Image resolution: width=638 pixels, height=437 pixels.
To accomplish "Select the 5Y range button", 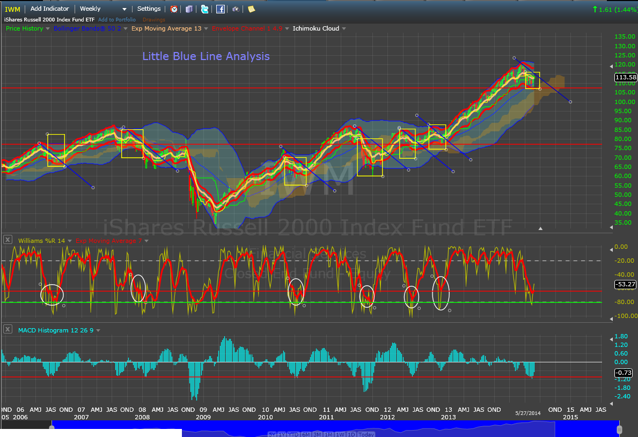I will [x=272, y=434].
